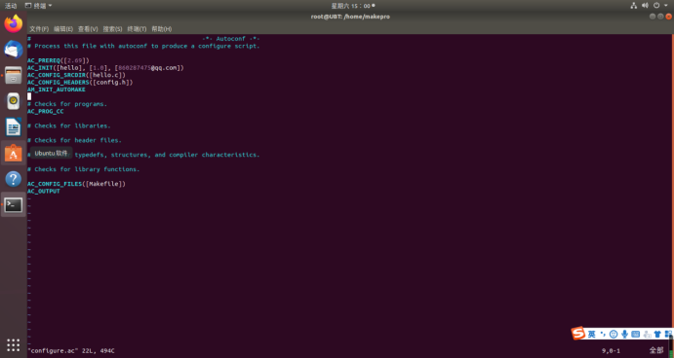Open Firefox from the dock
Screen dimensions: 674x358
point(14,23)
